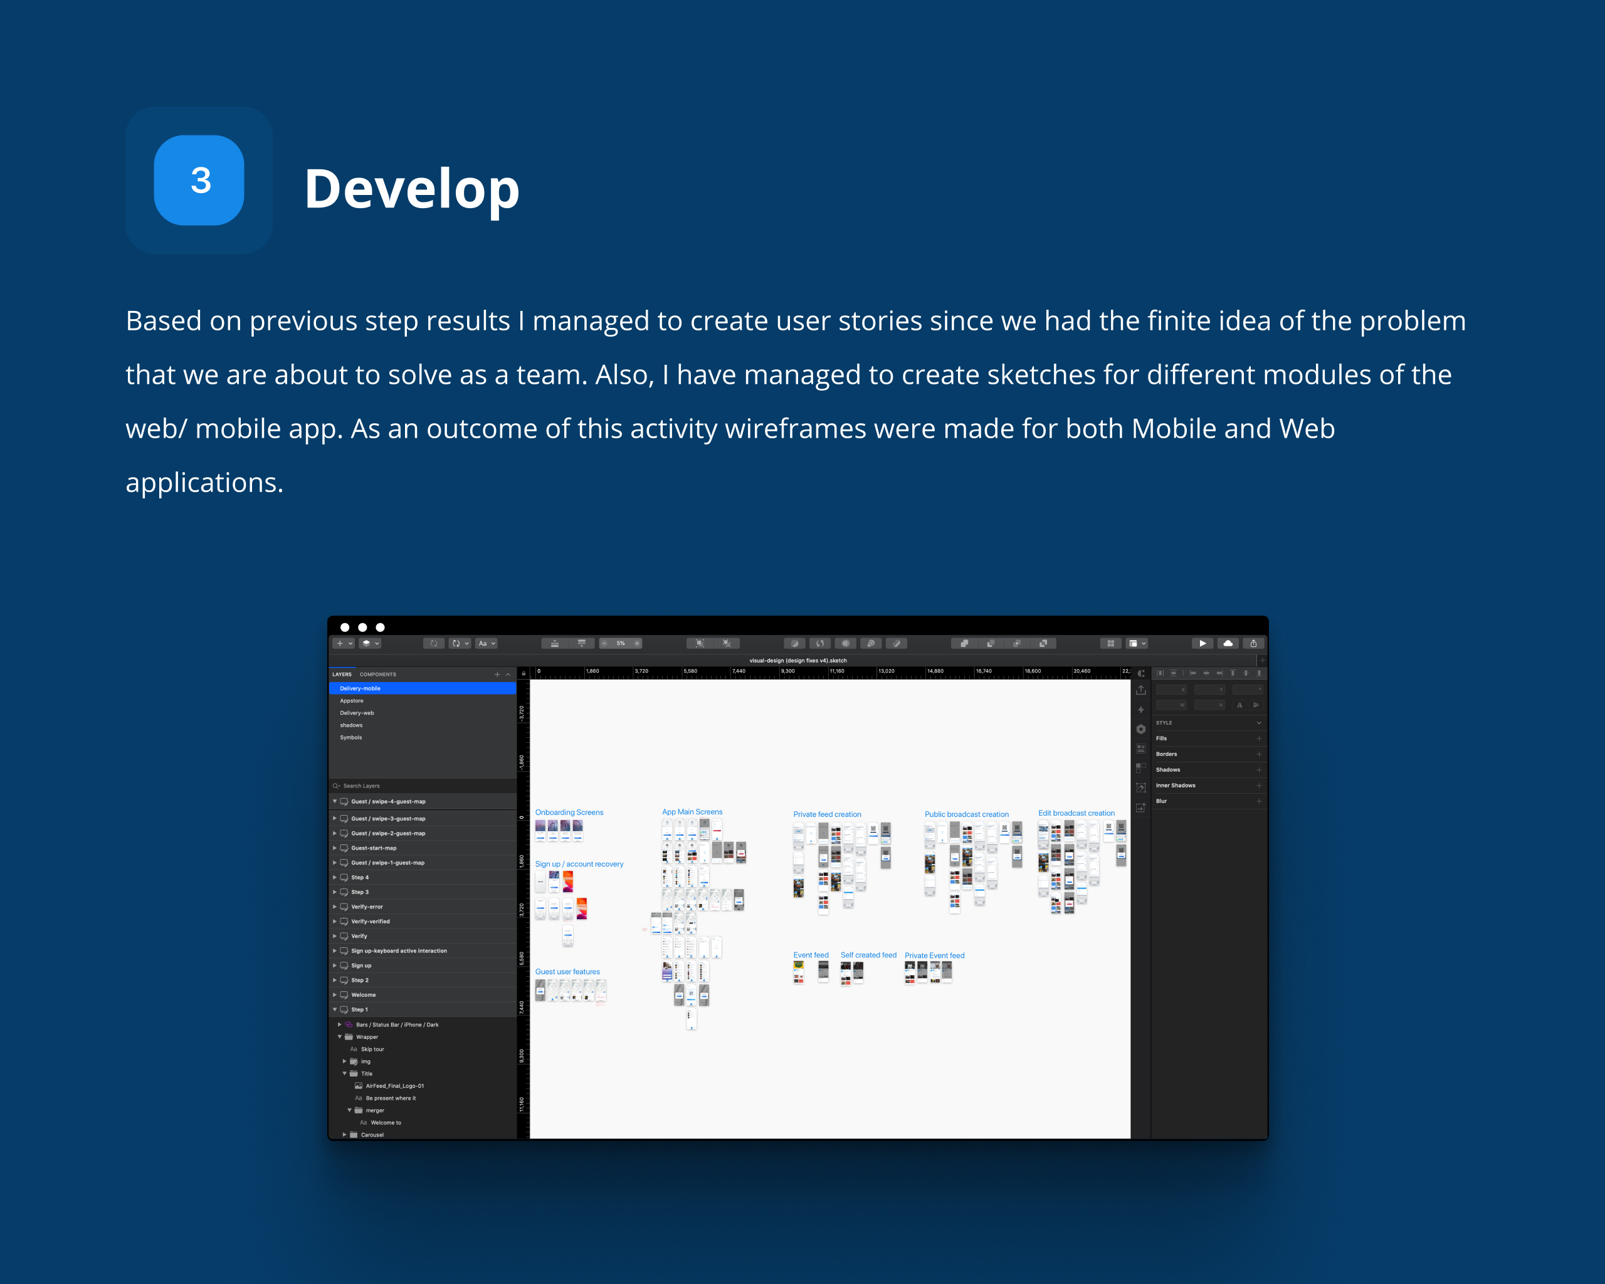Align layers to the top edge
Image resolution: width=1605 pixels, height=1284 pixels.
pyautogui.click(x=1233, y=673)
